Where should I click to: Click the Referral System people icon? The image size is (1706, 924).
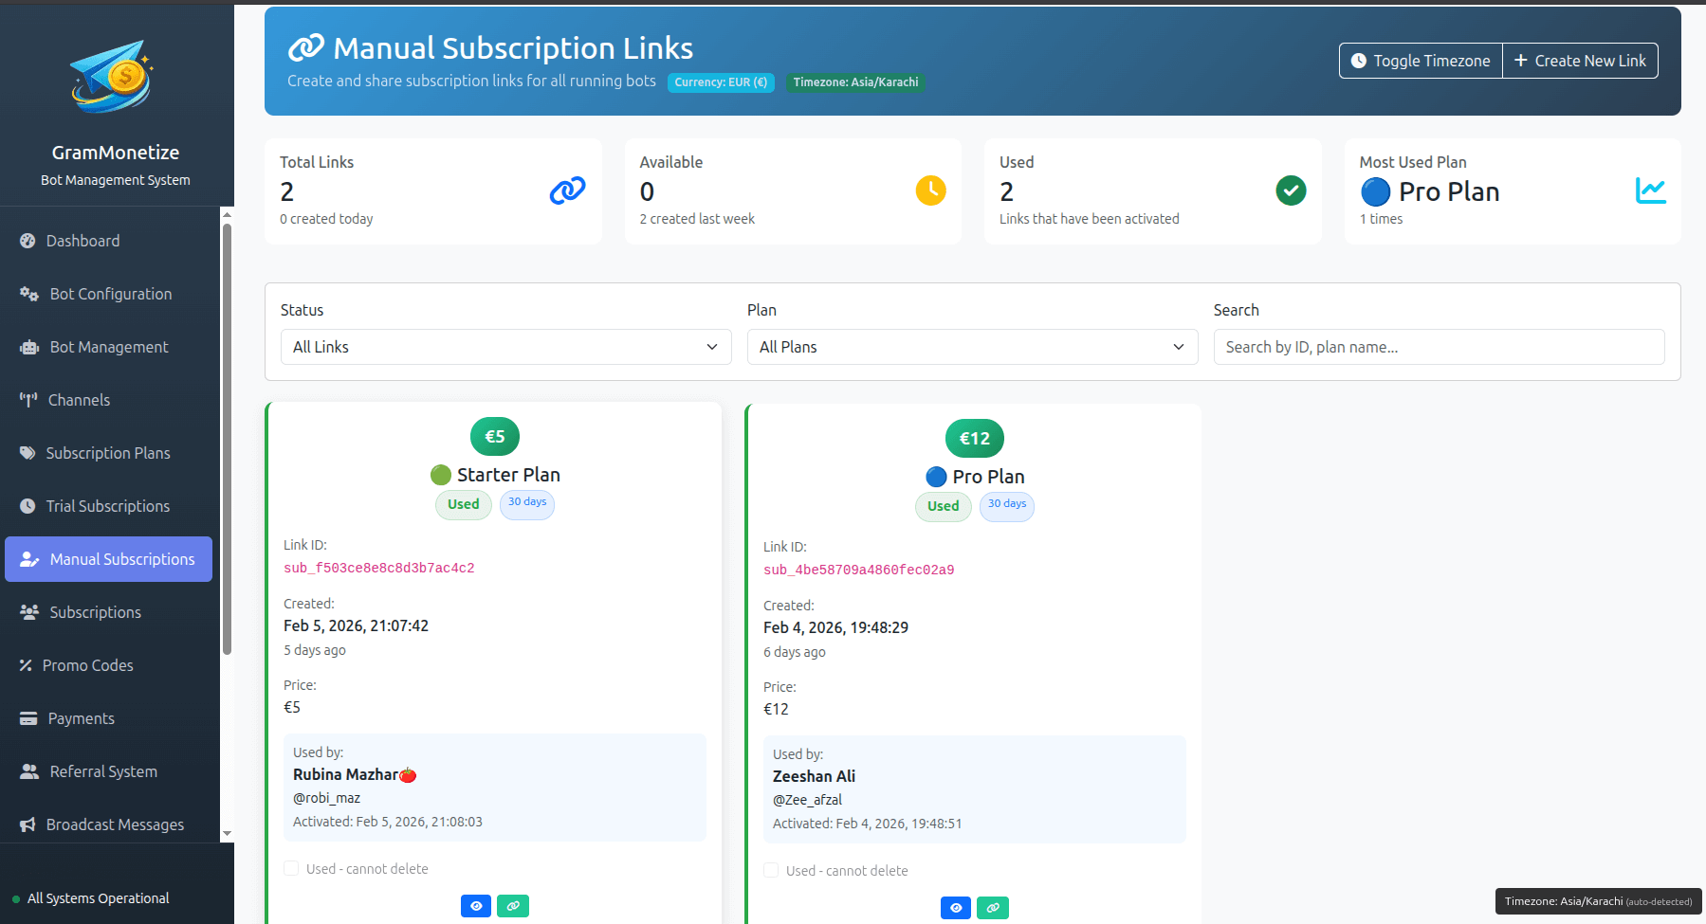click(x=28, y=770)
